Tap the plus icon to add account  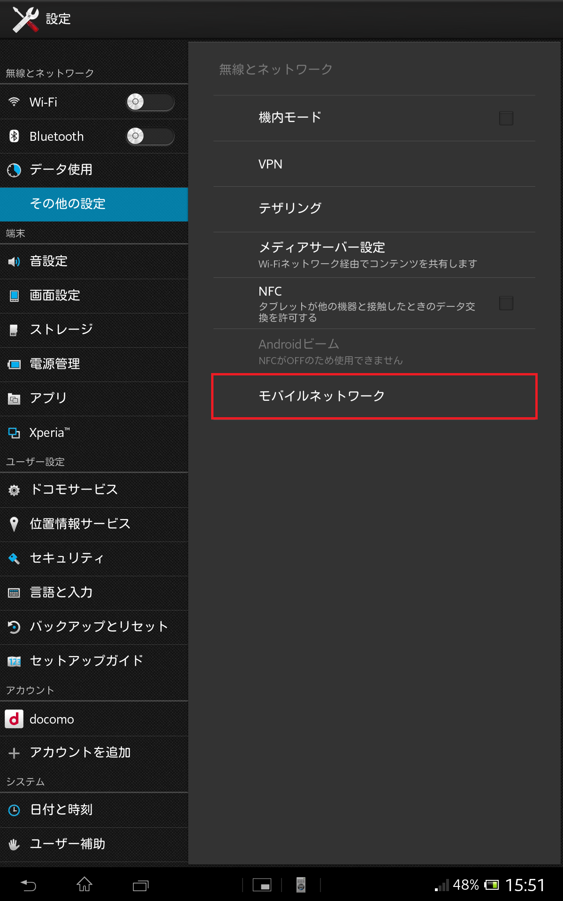[14, 753]
